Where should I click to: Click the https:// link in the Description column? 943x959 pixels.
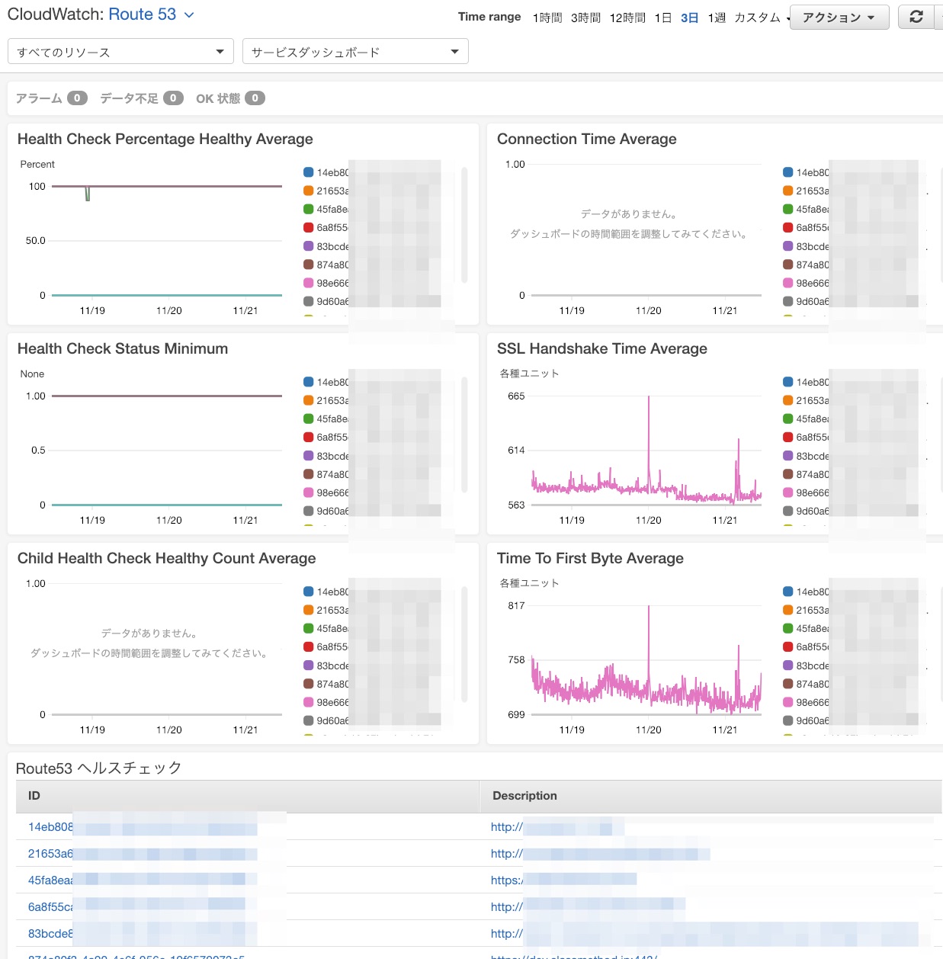coord(505,880)
